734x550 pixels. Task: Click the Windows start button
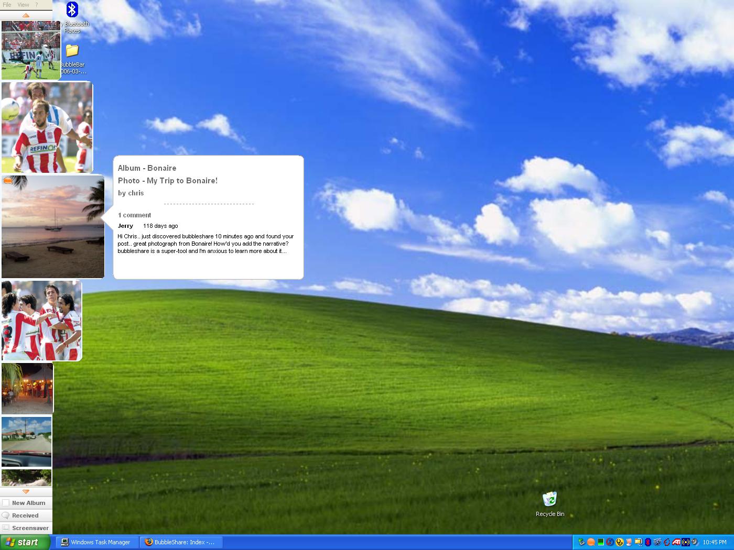pos(25,542)
